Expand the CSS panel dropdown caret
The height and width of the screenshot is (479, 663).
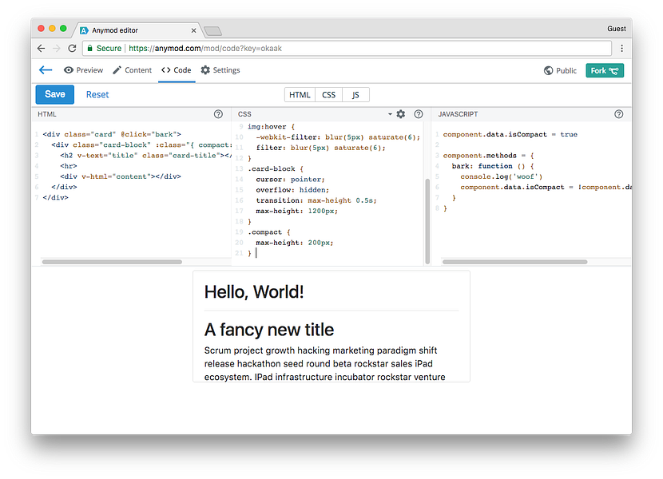tap(390, 114)
